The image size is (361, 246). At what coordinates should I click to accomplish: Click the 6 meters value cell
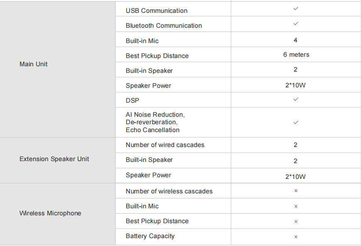[296, 54]
